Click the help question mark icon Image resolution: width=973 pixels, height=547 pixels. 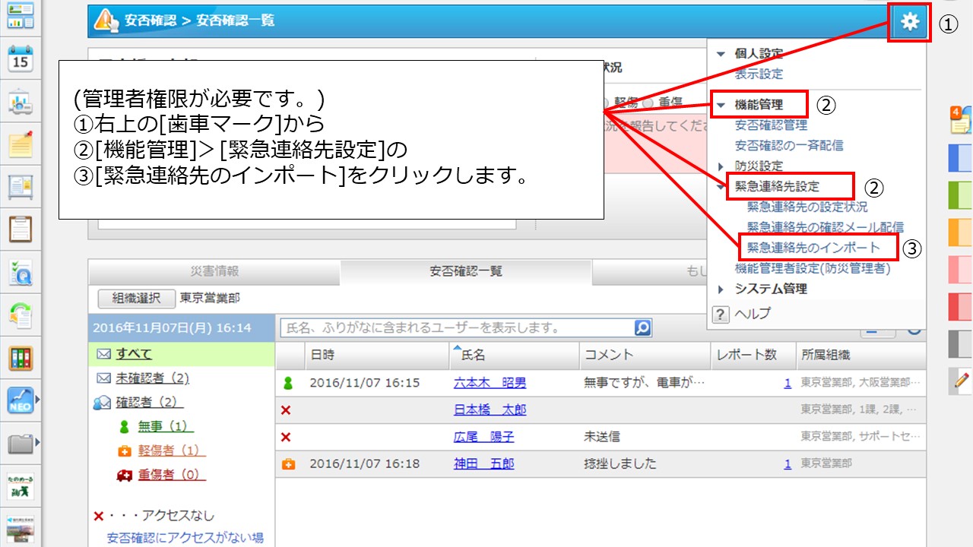pyautogui.click(x=720, y=314)
